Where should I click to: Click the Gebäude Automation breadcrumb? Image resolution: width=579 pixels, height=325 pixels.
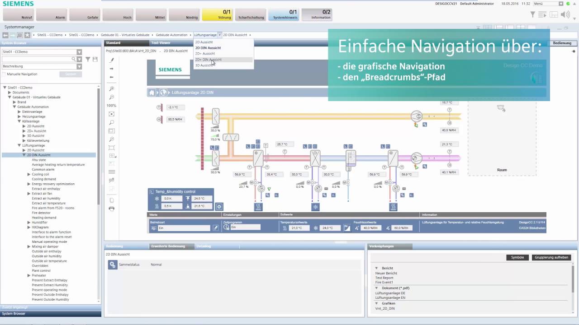(171, 35)
